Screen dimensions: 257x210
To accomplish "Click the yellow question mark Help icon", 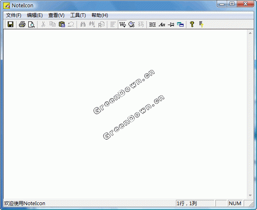I will pos(192,24).
